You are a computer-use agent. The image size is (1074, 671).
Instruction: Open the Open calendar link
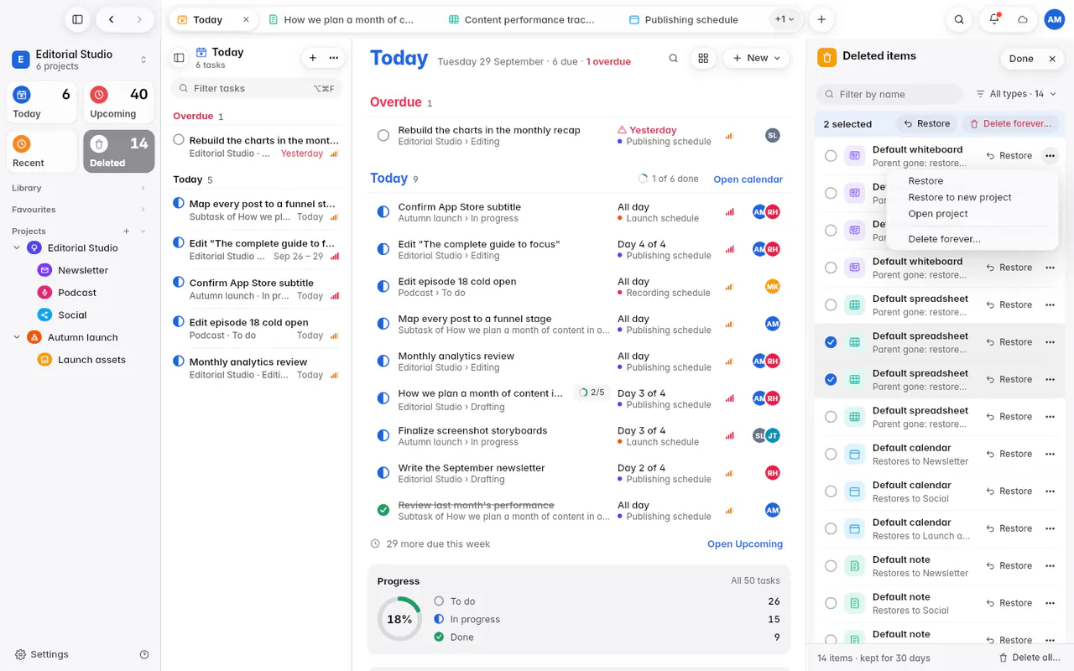(x=748, y=179)
